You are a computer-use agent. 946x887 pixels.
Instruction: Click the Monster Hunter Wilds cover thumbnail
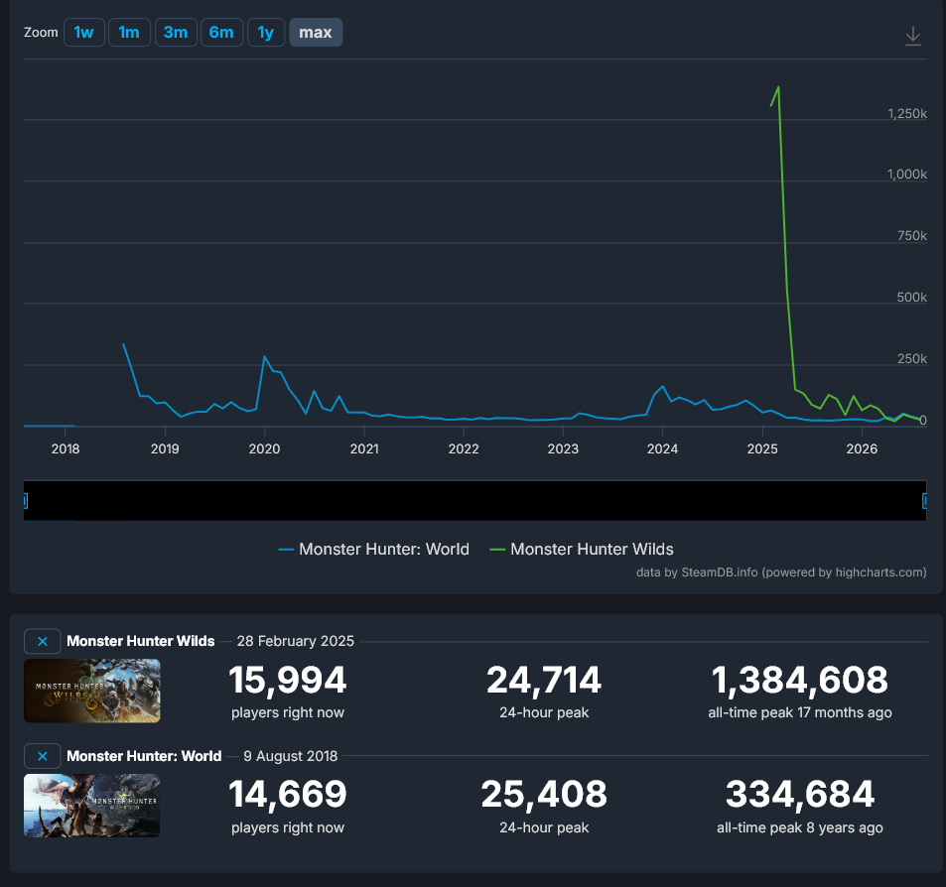point(91,691)
